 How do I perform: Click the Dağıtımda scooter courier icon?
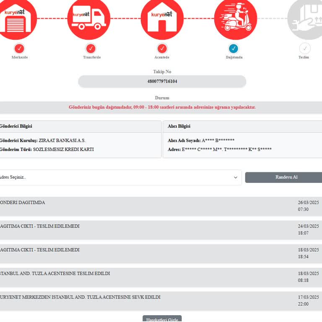click(x=236, y=19)
